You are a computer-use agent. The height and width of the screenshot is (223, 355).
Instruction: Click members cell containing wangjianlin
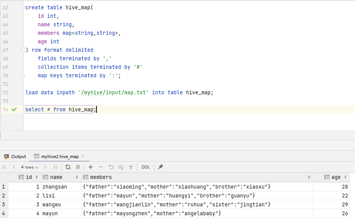(x=197, y=204)
